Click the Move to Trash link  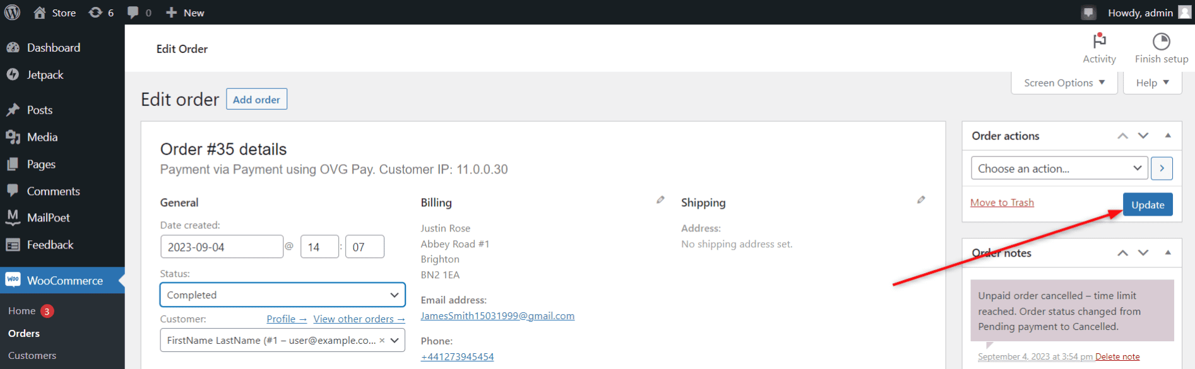[1002, 202]
